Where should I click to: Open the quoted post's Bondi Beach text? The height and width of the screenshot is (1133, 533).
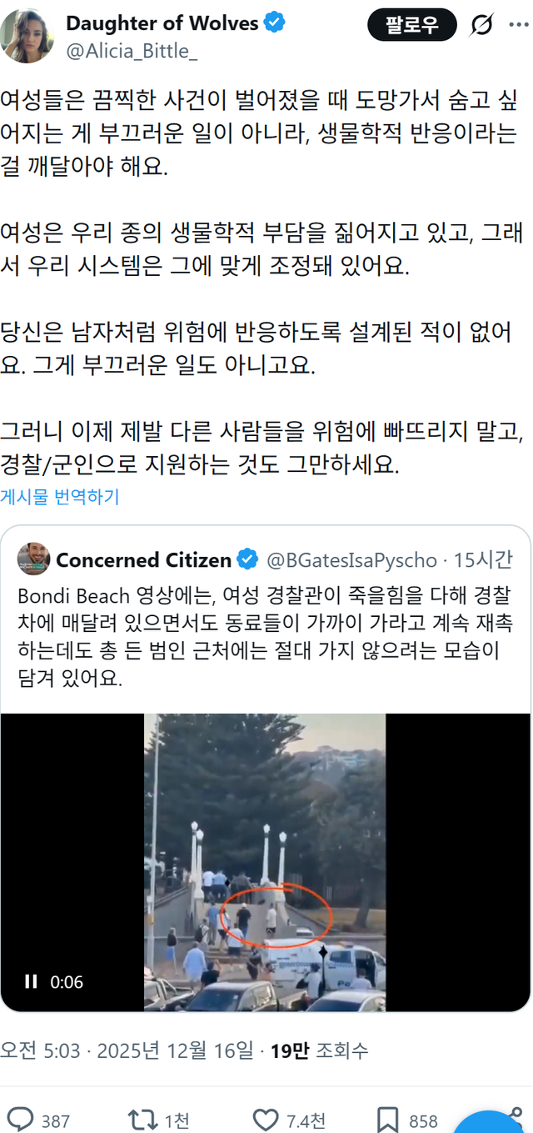click(x=266, y=638)
